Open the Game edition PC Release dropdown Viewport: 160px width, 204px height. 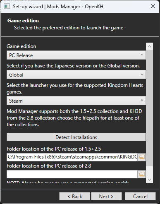coord(76,55)
